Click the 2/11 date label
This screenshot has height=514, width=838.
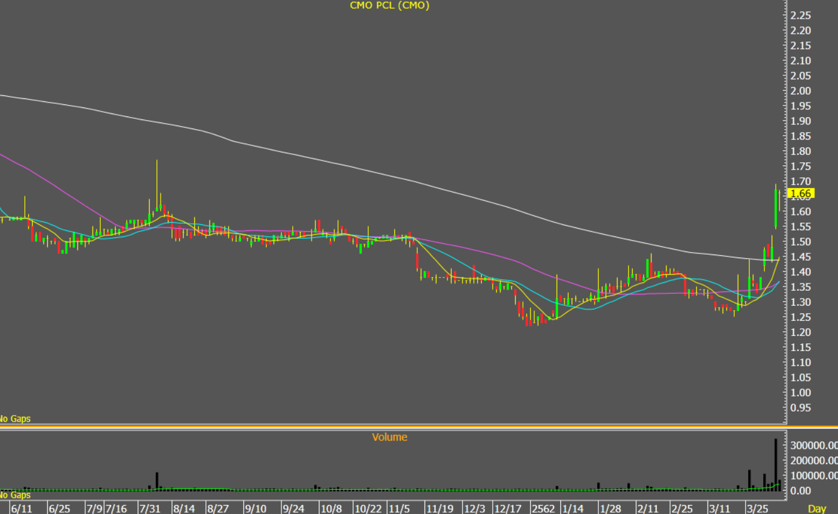click(x=647, y=509)
